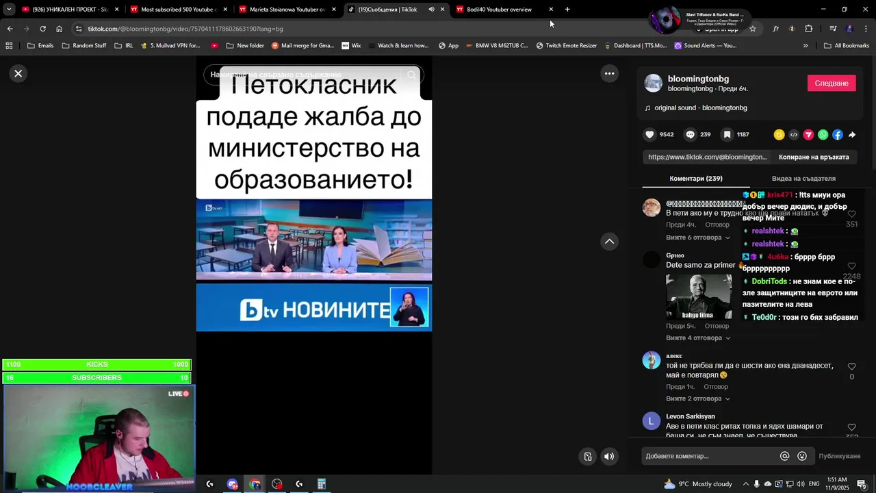Switch to Most subscribed 500 Youtube tab
Viewport: 876px width, 493px height.
point(179,10)
